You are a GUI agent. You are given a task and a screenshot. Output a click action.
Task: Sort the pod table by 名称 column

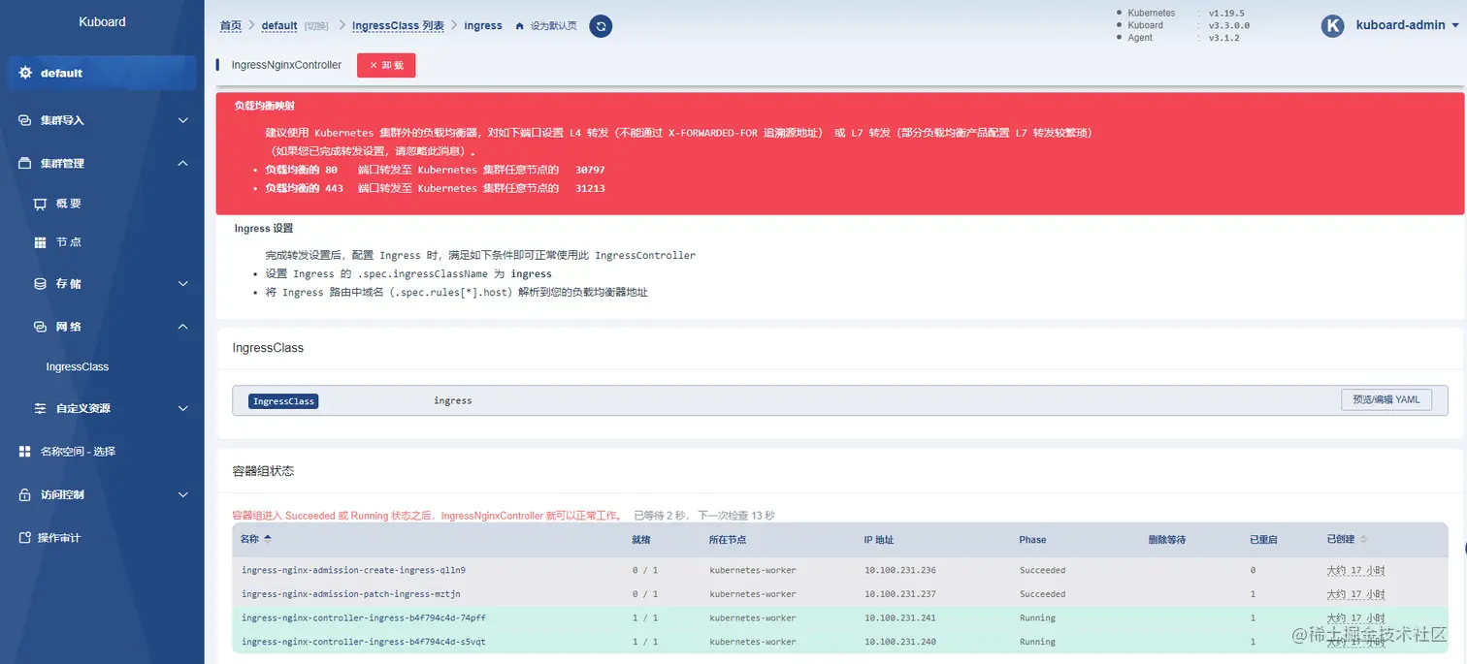coord(255,540)
